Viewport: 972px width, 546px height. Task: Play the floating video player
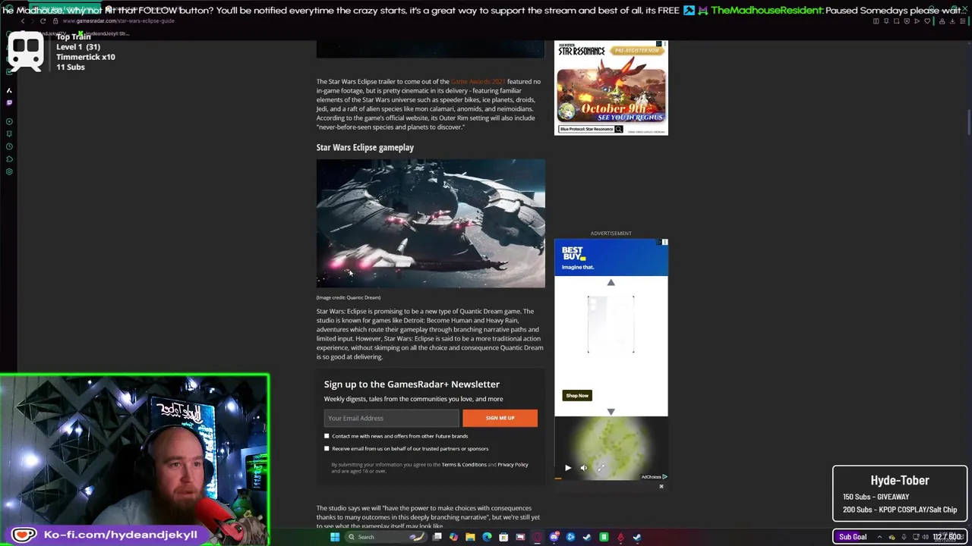[x=567, y=468]
